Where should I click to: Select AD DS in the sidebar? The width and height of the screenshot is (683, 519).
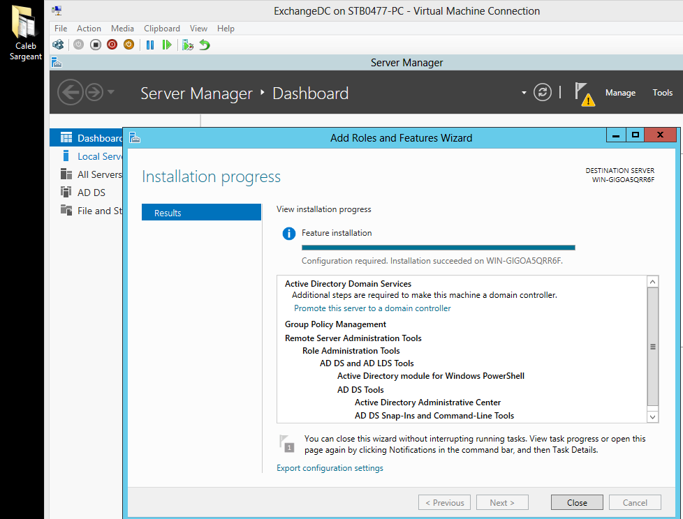[x=86, y=193]
